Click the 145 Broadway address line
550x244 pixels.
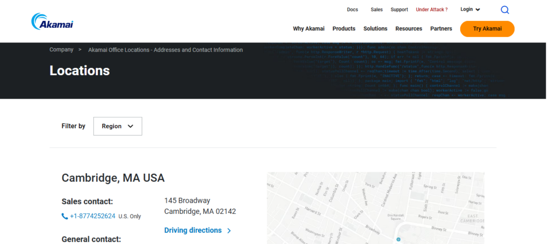187,201
